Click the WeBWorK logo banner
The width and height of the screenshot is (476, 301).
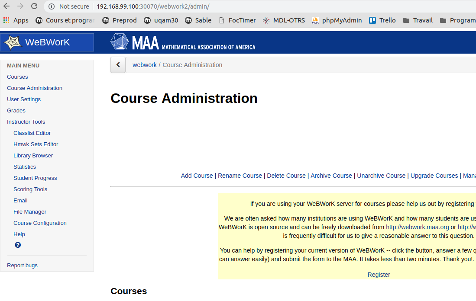[47, 42]
